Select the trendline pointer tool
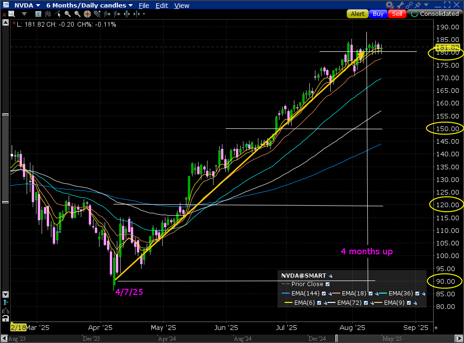Screen dimensions: 464x343 click(57, 14)
